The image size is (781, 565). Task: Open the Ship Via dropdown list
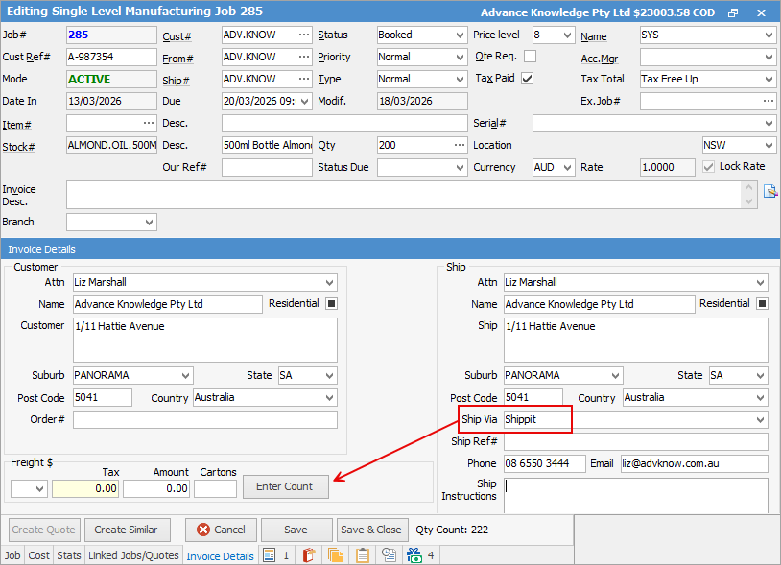tap(760, 420)
